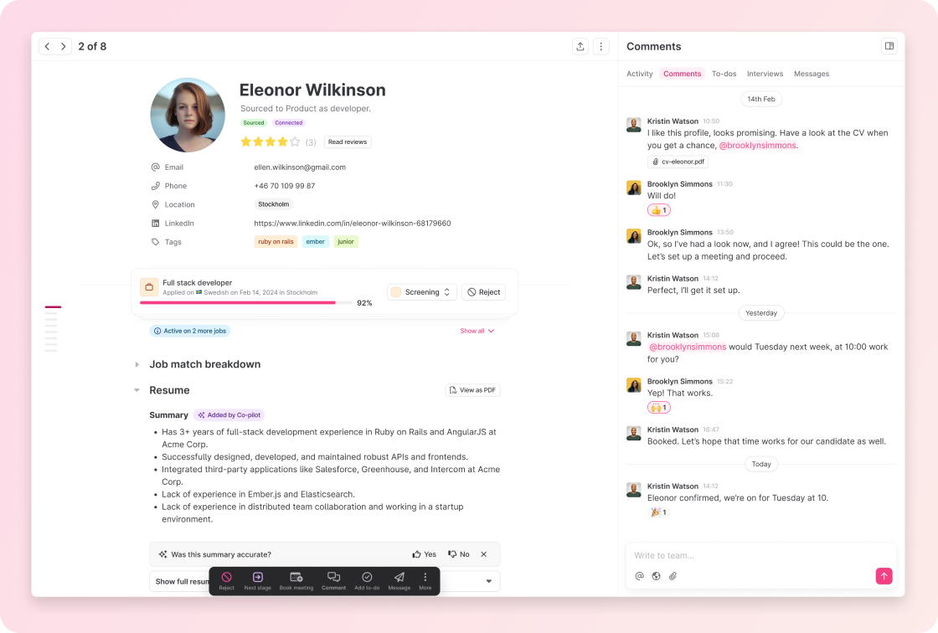Open the candidate's LinkedIn profile link

click(x=353, y=224)
